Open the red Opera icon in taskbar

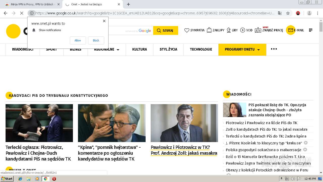pyautogui.click(x=54, y=179)
